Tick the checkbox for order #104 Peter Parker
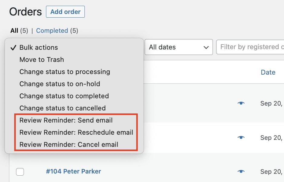Viewport: 284px width, 182px height. [20, 172]
